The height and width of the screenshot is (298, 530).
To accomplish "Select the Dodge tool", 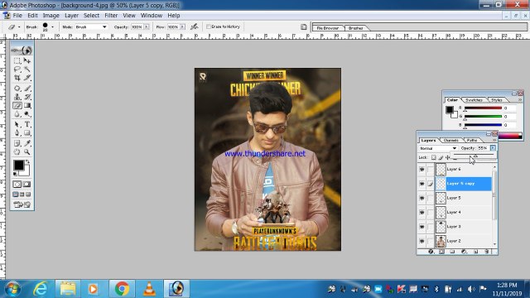I will point(27,114).
